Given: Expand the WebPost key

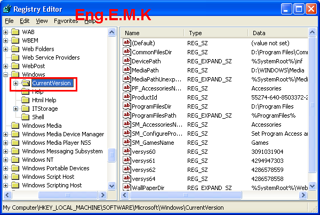Looking at the screenshot, I should (x=6, y=66).
